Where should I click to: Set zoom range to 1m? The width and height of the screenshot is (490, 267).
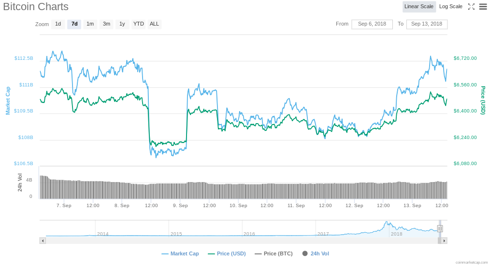click(x=90, y=24)
